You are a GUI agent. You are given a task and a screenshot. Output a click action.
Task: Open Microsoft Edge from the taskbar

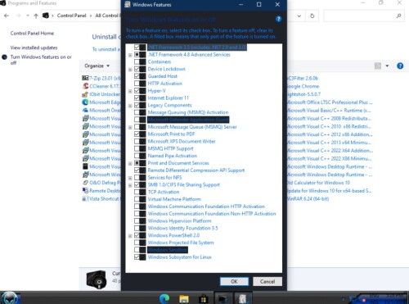164,298
